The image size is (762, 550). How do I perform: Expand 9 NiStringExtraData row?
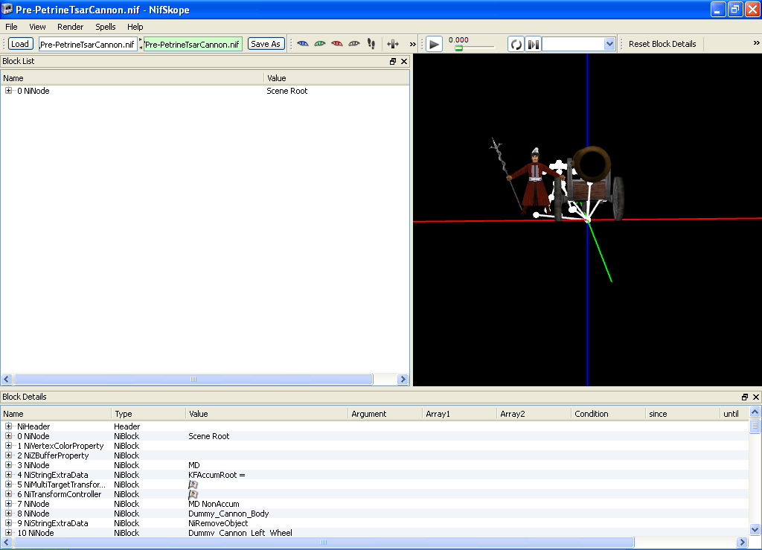(x=9, y=522)
